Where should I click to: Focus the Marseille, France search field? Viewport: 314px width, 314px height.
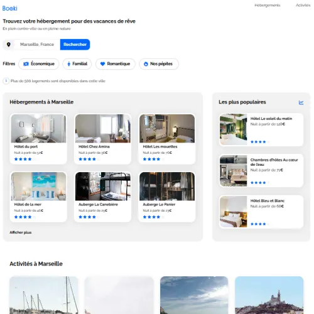tap(37, 45)
